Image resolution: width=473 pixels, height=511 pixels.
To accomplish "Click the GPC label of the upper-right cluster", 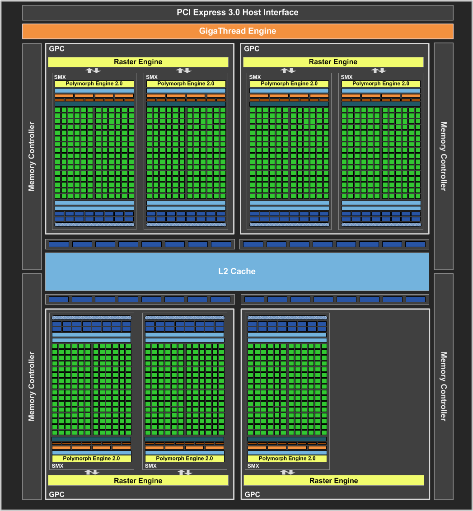I will (x=252, y=49).
